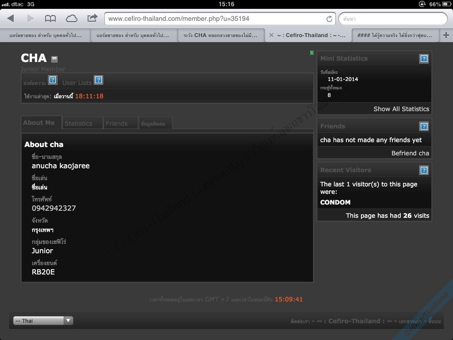
Task: Open the bookmarks book icon
Action: click(x=50, y=19)
